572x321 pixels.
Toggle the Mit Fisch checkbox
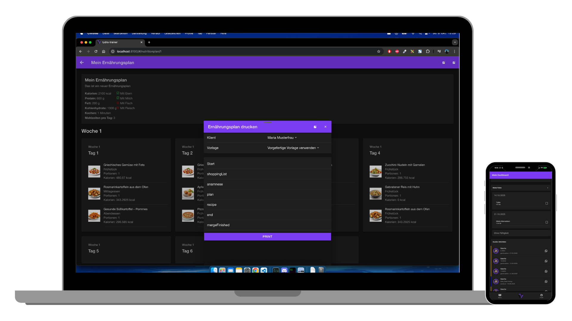coord(118,103)
